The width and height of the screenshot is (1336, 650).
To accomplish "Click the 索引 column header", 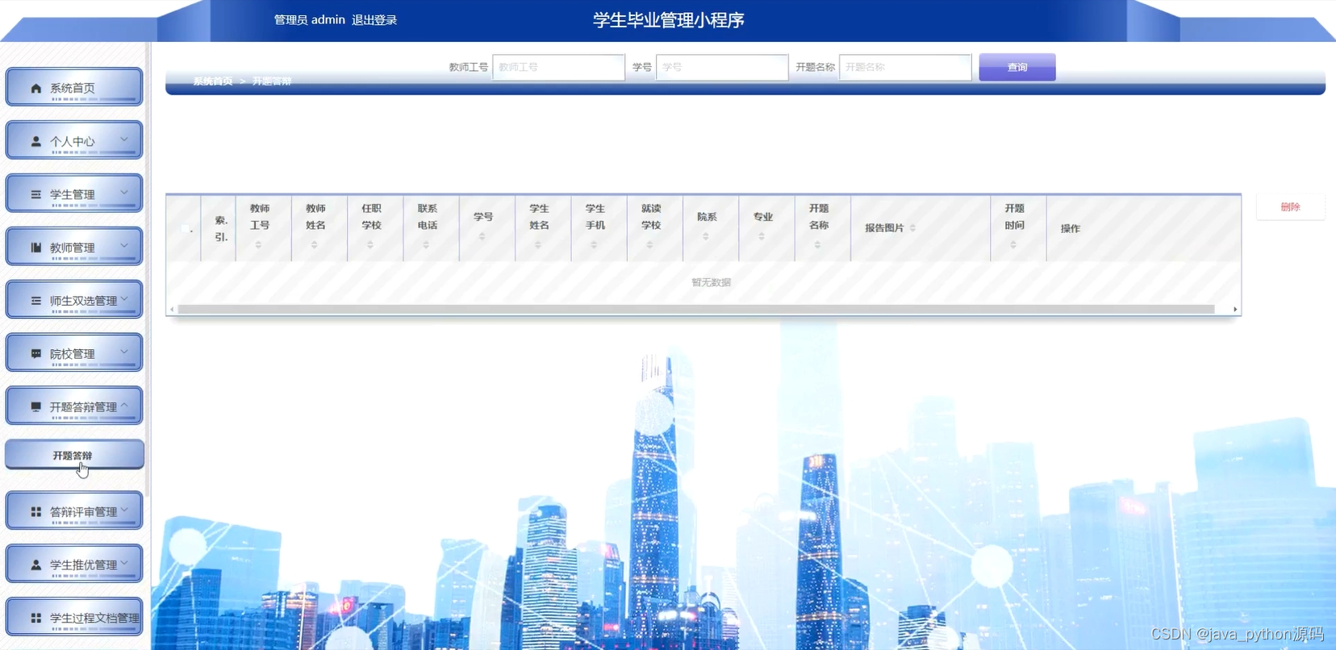I will coord(220,228).
